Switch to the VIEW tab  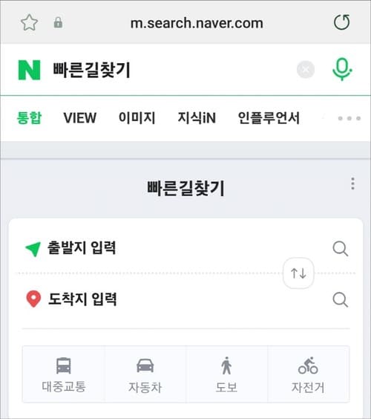(x=80, y=118)
